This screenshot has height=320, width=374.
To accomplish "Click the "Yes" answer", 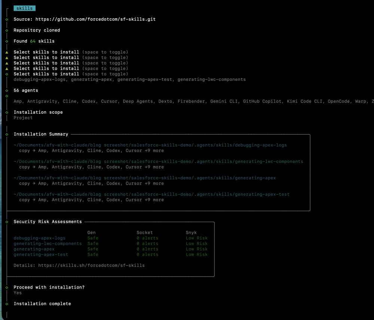I will 18,293.
